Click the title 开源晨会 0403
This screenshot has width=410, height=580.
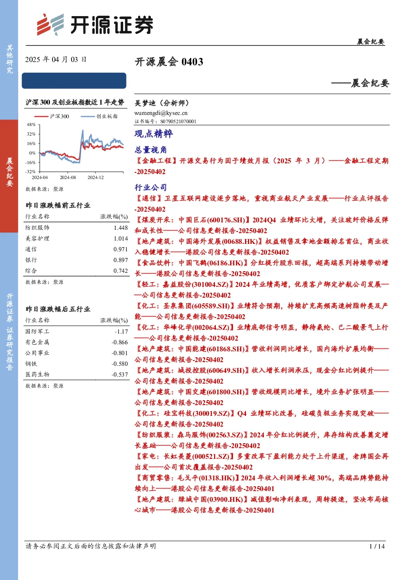[x=169, y=62]
